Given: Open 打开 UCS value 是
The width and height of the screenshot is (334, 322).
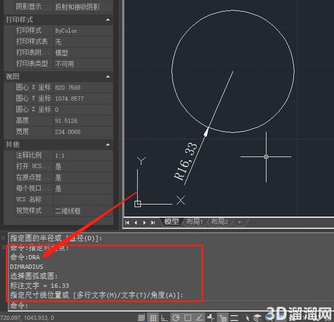Looking at the screenshot, I should [83, 167].
